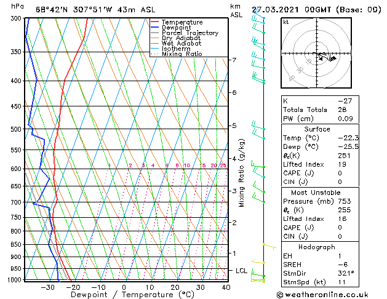
Task: Click the Wet Adiabat legend entry
Action: [x=182, y=44]
